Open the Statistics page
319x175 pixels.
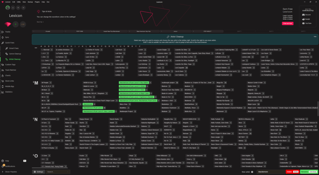pos(9,92)
